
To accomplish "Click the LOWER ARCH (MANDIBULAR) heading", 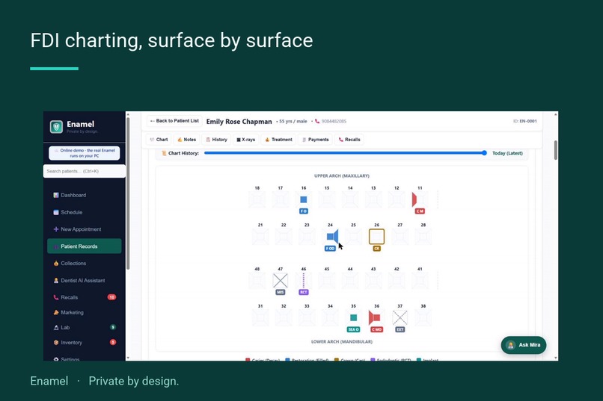I will 341,341.
